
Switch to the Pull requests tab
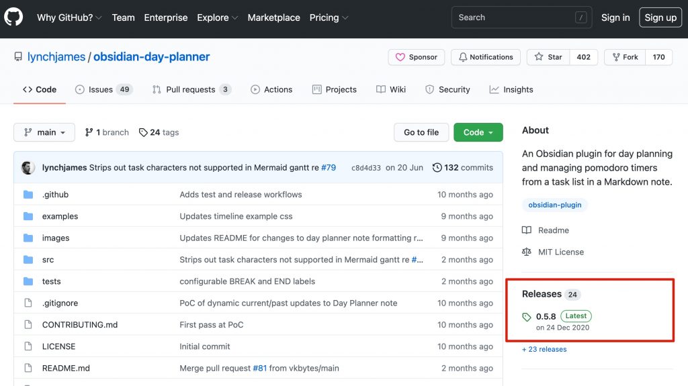[x=191, y=89]
